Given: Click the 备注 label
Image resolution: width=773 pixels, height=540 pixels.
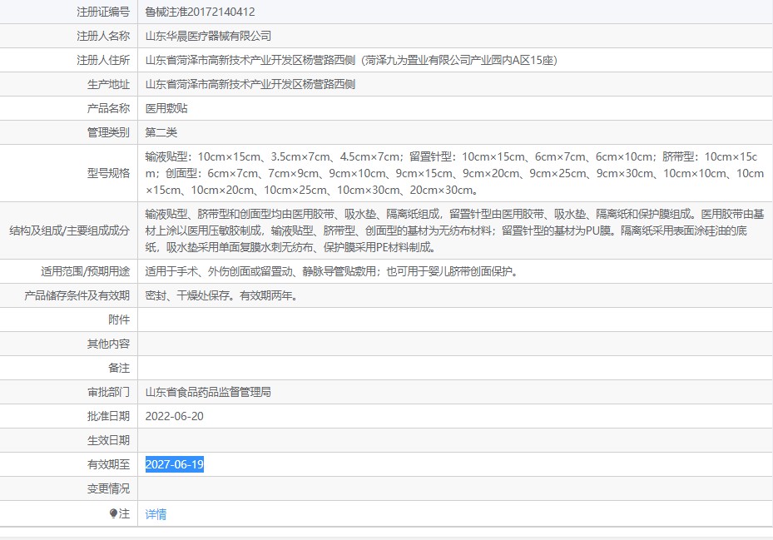Looking at the screenshot, I should coord(119,368).
